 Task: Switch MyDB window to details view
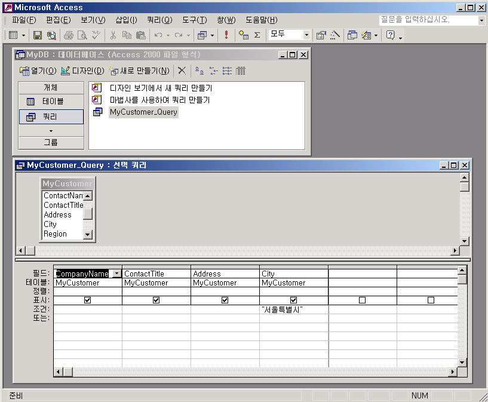(241, 71)
